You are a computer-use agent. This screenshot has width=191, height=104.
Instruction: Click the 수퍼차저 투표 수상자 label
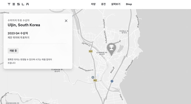(19, 20)
